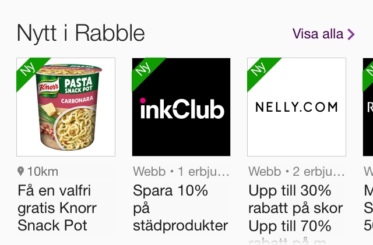The image size is (373, 245).
Task: Select the NELLY.COM offer thumbnail
Action: [x=297, y=107]
